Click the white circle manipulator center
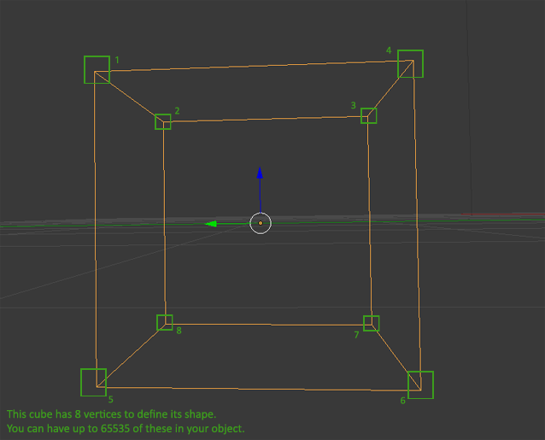The width and height of the screenshot is (545, 440). (x=261, y=223)
